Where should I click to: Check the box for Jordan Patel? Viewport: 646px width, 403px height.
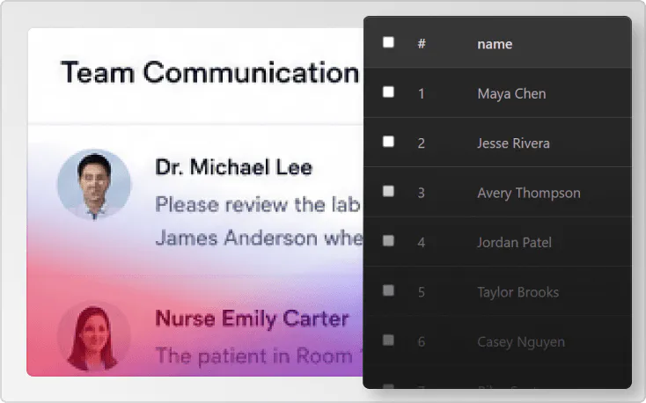pyautogui.click(x=388, y=241)
